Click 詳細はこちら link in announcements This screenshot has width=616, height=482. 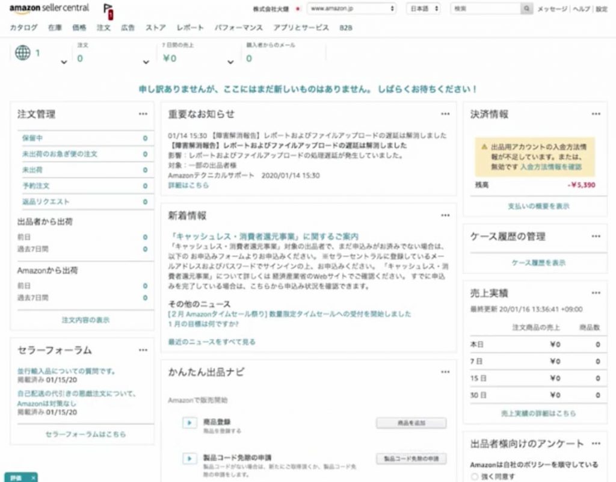tap(188, 185)
